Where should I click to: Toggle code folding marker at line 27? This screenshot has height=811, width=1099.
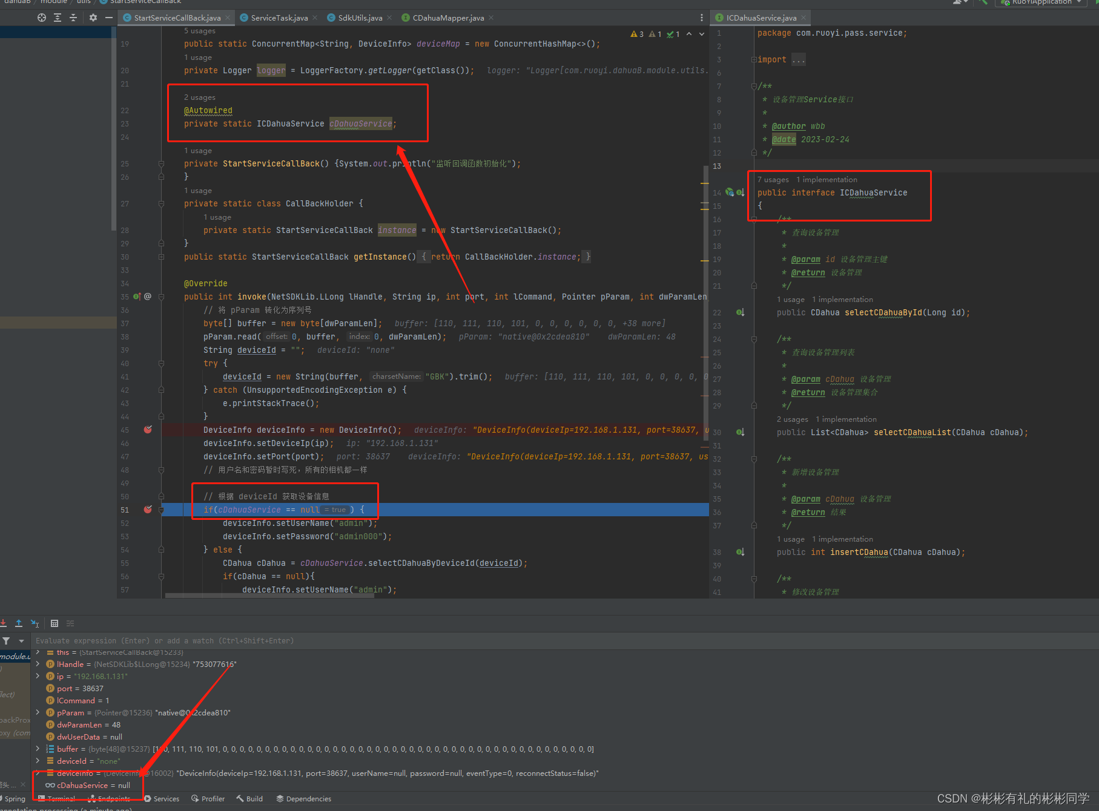coord(161,204)
